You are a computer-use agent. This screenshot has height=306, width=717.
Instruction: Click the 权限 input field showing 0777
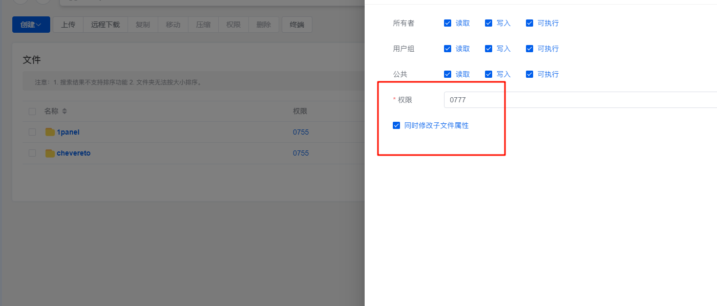coord(580,100)
